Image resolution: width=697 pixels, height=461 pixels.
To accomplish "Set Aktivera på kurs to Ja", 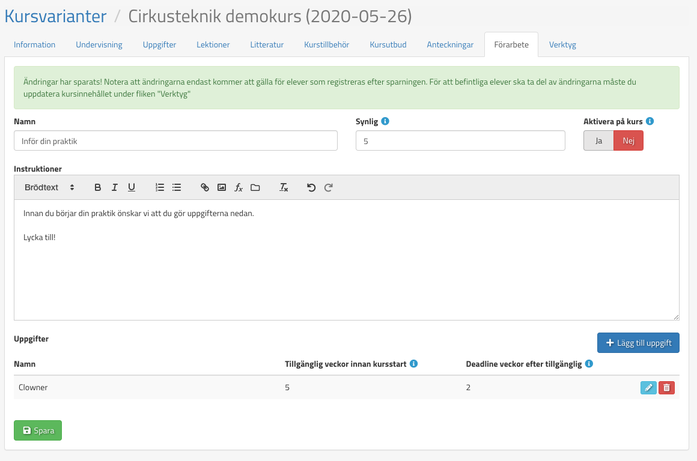I will 598,140.
